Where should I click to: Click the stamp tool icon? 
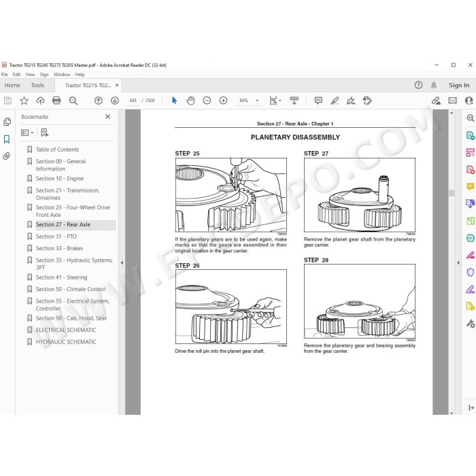367,101
